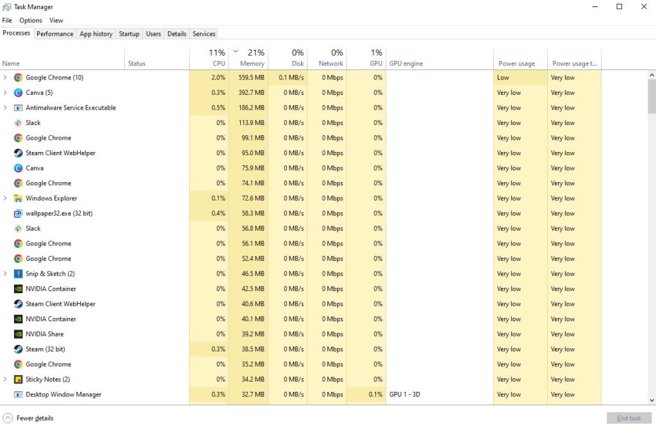Sort by the Memory column header
This screenshot has height=429, width=656.
249,58
